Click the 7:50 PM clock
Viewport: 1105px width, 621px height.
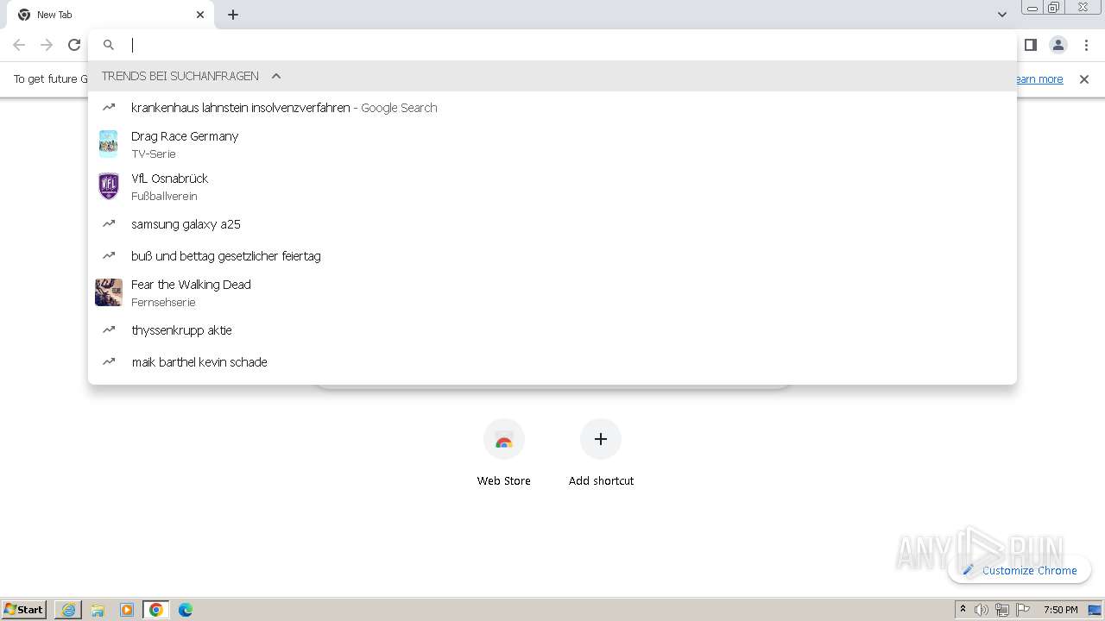(x=1061, y=610)
